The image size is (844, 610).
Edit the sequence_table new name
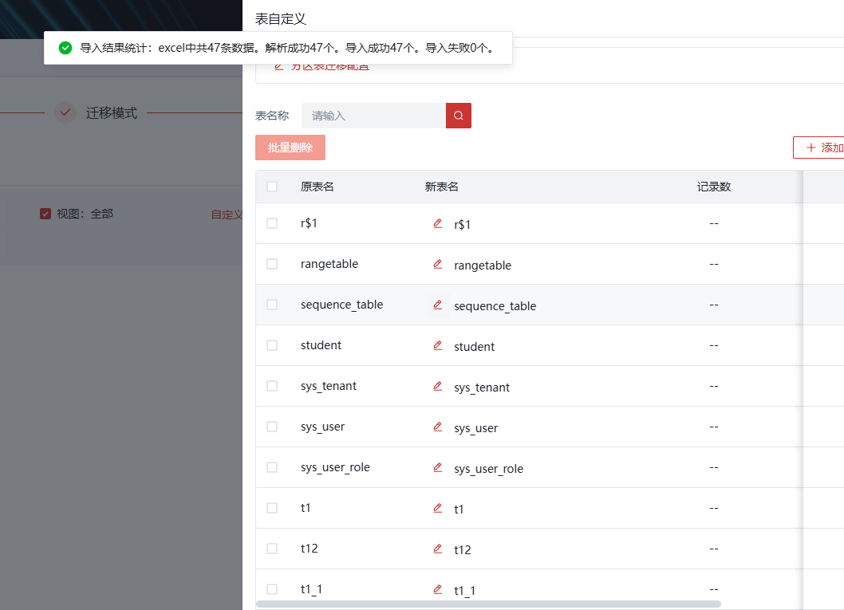pos(437,305)
